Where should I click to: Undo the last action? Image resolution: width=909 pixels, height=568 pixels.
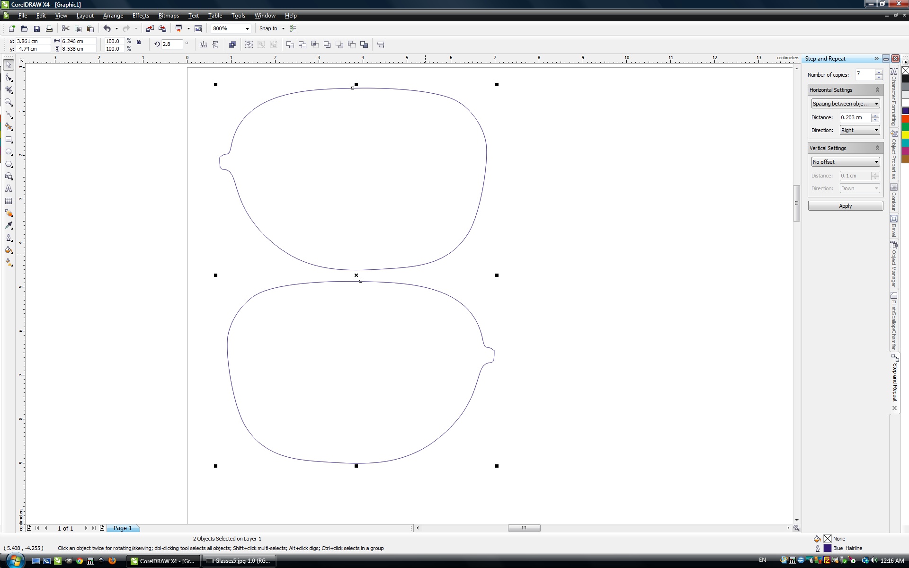coord(107,29)
